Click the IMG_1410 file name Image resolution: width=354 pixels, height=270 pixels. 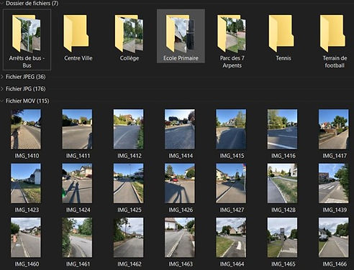coord(27,156)
